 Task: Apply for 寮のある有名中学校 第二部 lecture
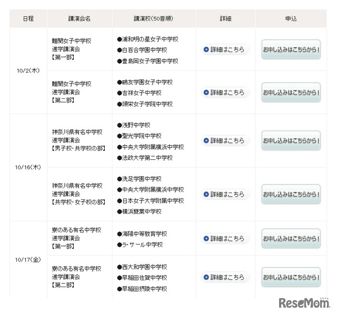click(x=291, y=277)
